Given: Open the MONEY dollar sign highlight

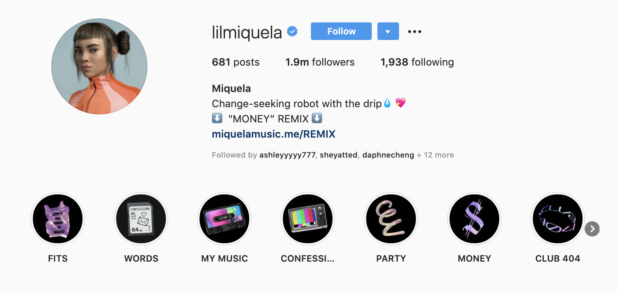Looking at the screenshot, I should 474,219.
